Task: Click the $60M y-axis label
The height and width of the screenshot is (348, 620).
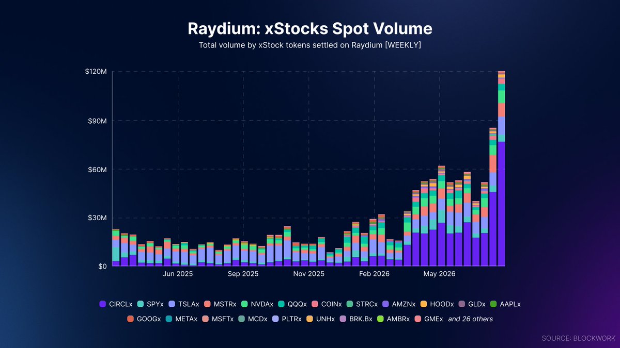Action: (x=97, y=169)
